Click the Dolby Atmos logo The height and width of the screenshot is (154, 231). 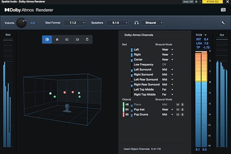point(29,10)
